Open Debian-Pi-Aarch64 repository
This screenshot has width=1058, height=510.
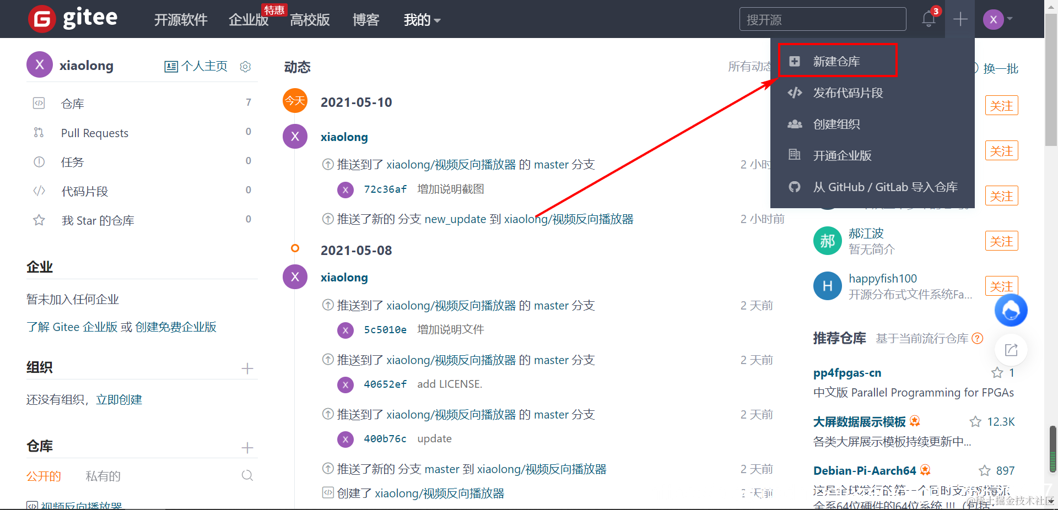[865, 471]
